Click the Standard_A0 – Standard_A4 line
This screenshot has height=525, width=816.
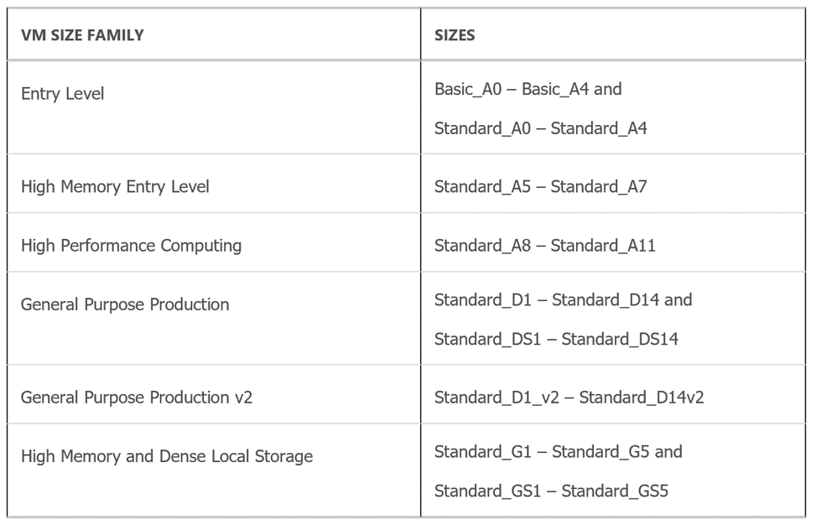540,129
